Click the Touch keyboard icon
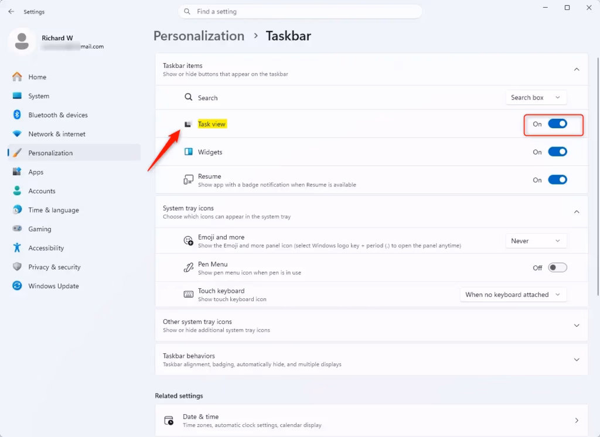The width and height of the screenshot is (600, 437). tap(188, 294)
